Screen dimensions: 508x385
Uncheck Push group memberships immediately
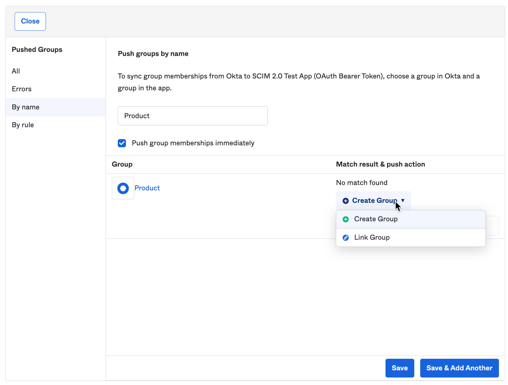pyautogui.click(x=122, y=143)
